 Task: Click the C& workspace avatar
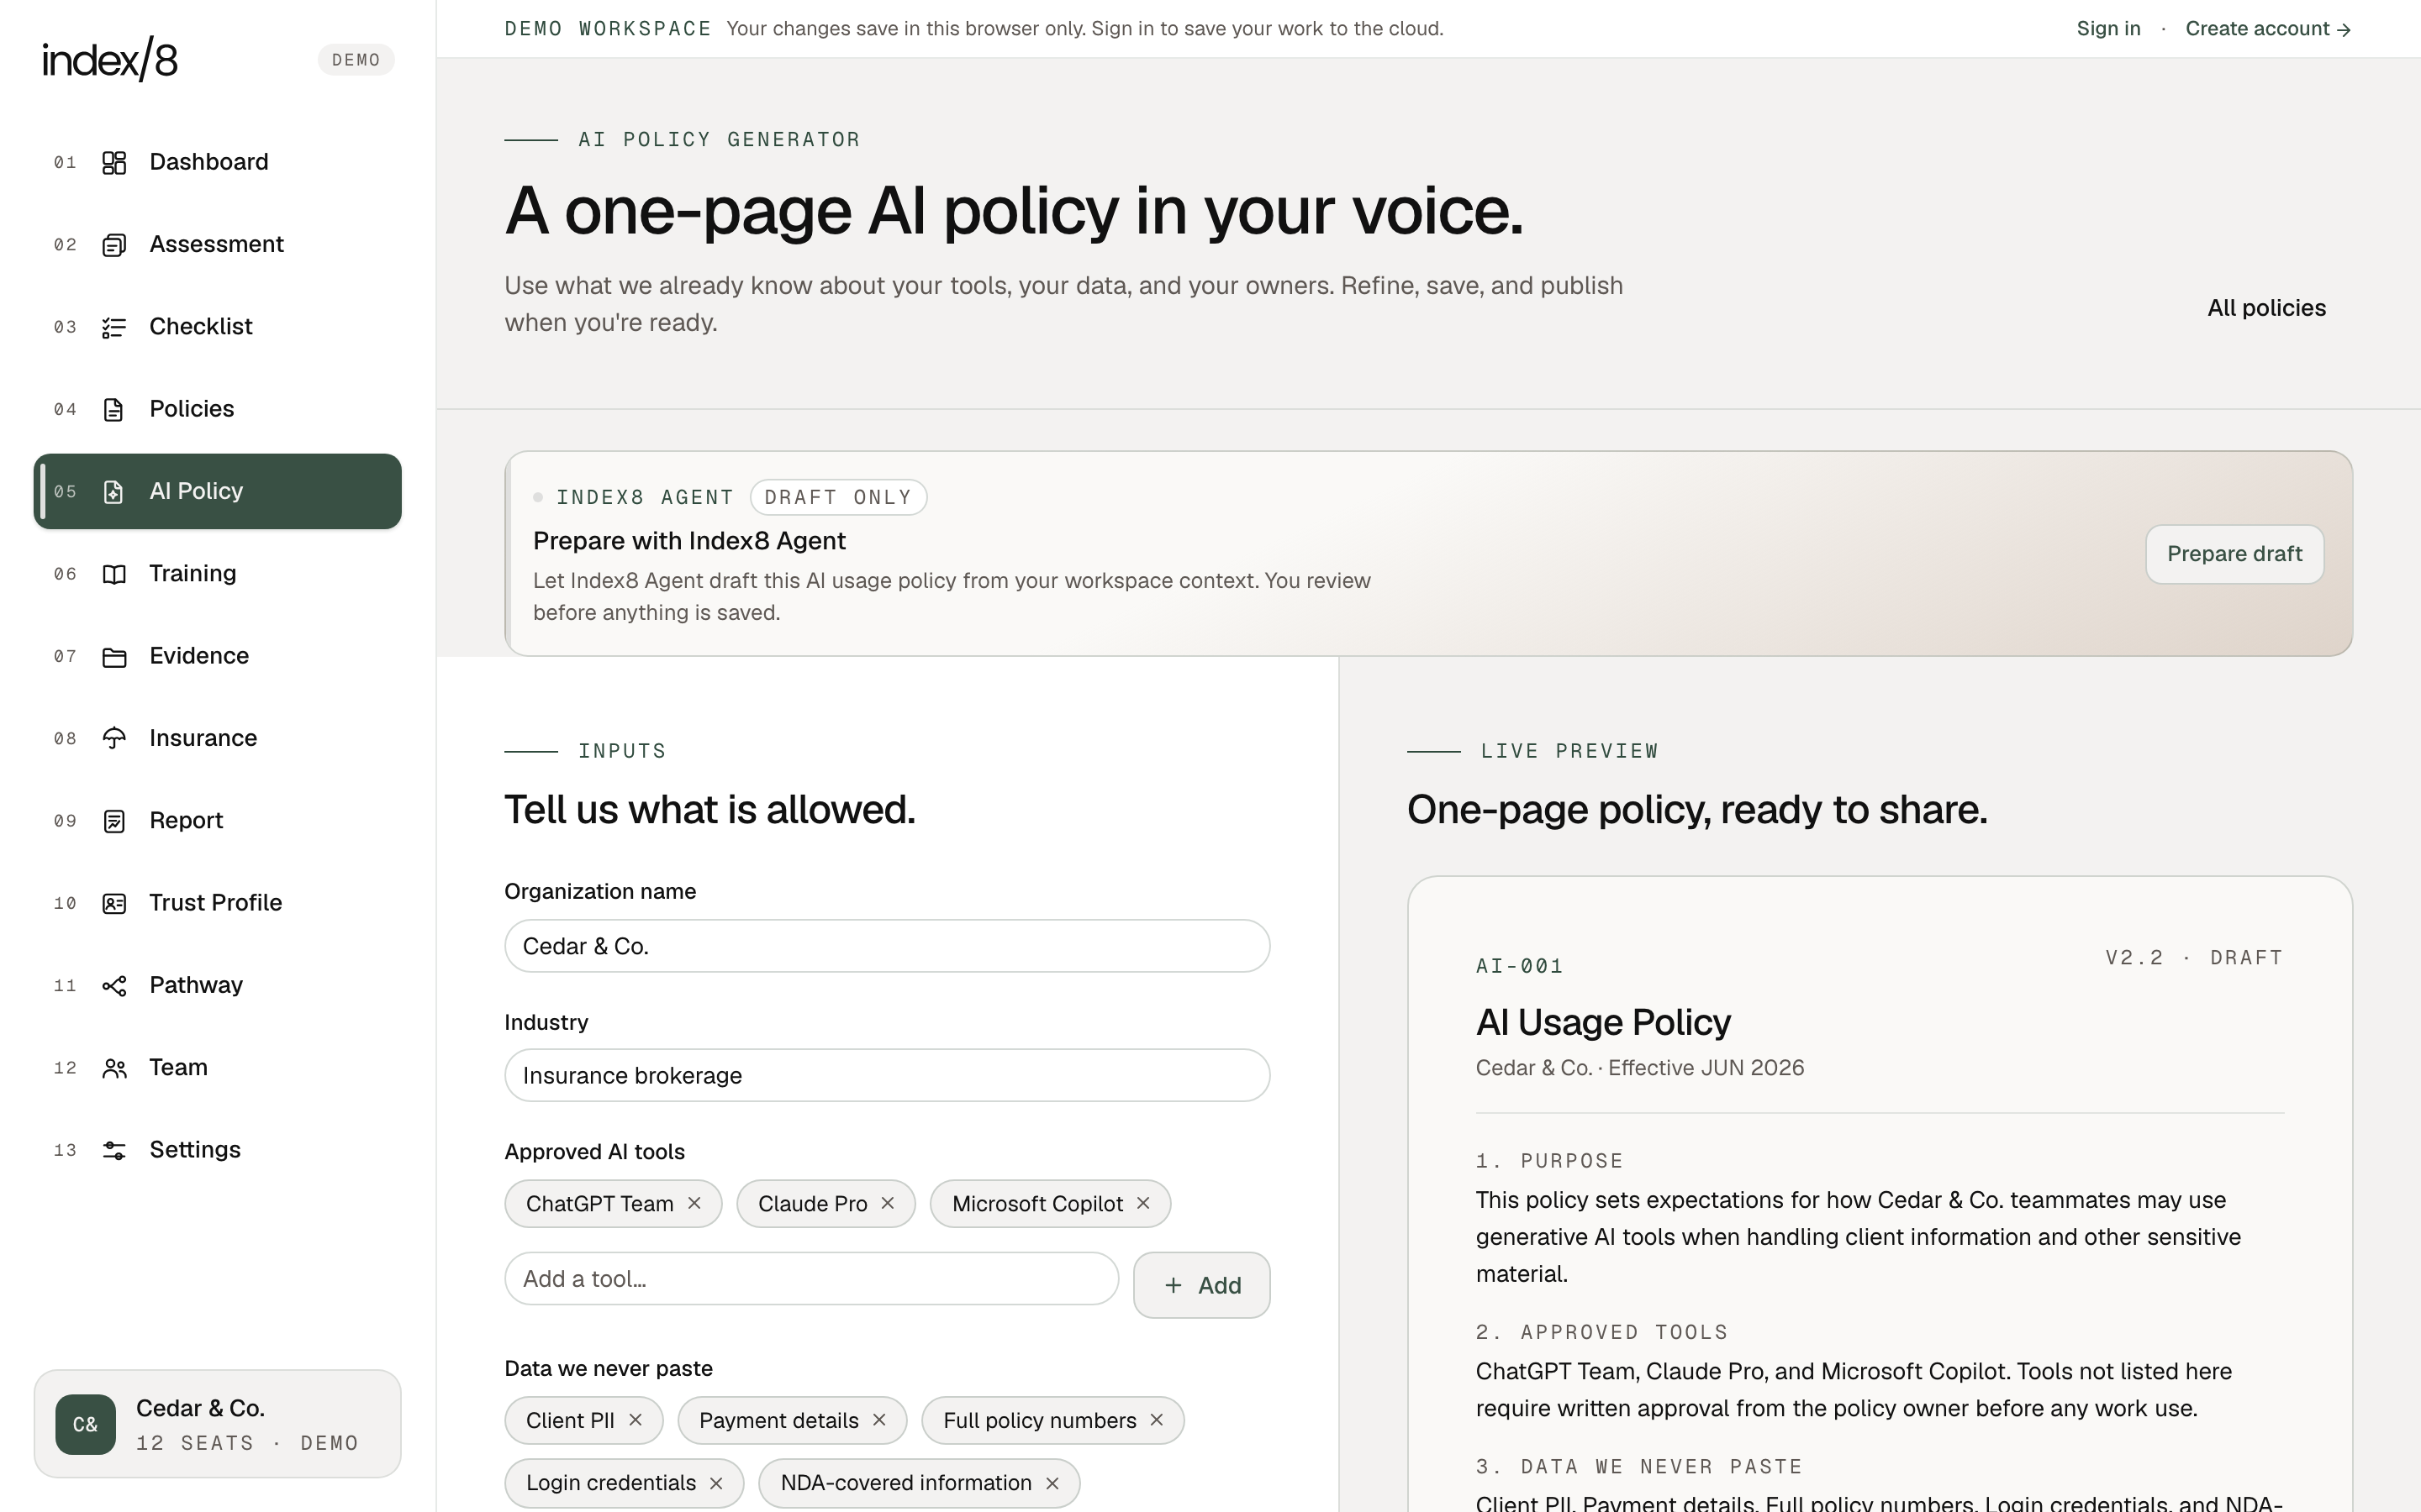[86, 1424]
